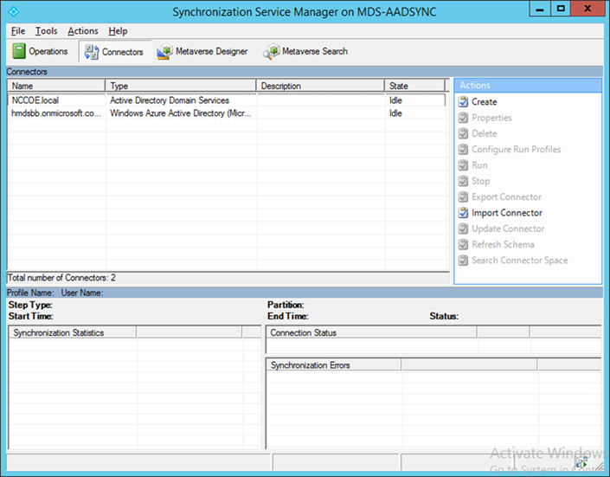Click Synchronization Errors column header

[x=334, y=364]
